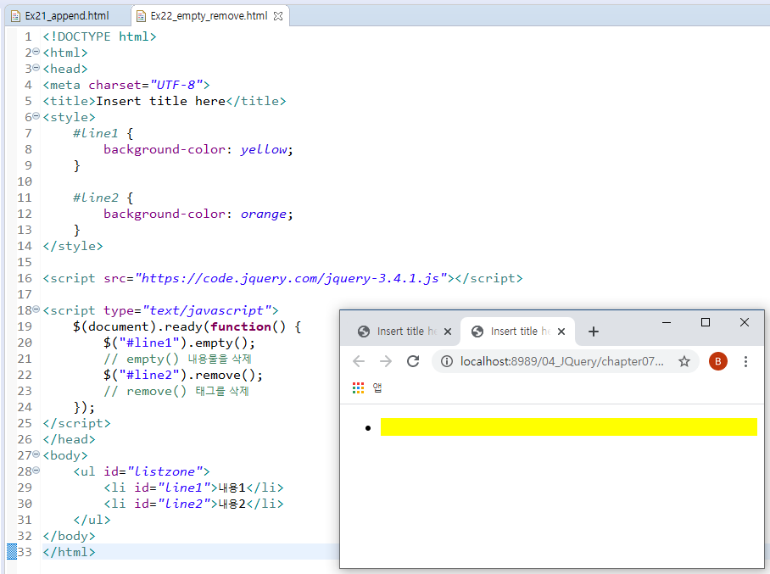The width and height of the screenshot is (770, 574).
Task: Switch to the Ex21_append.html editor tab
Action: point(67,16)
